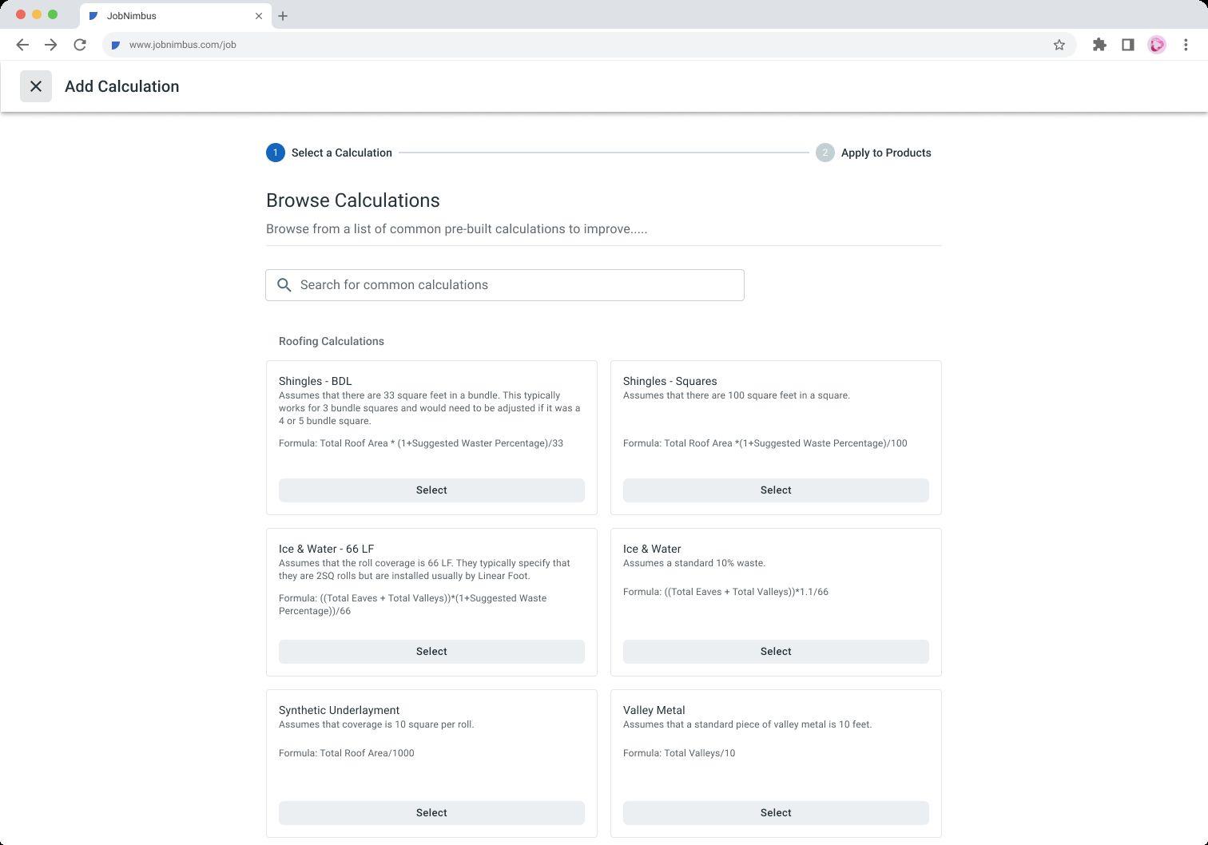Toggle the browser side panel icon
Screen dimensions: 1208x845
click(1128, 45)
